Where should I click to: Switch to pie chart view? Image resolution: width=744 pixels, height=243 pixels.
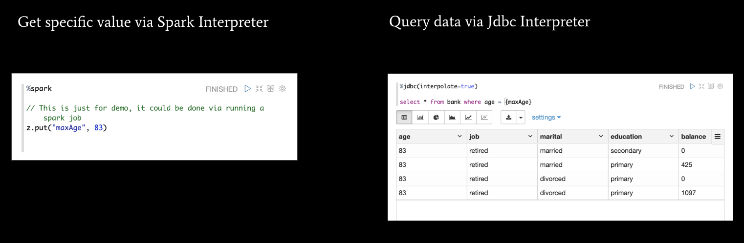click(x=436, y=117)
